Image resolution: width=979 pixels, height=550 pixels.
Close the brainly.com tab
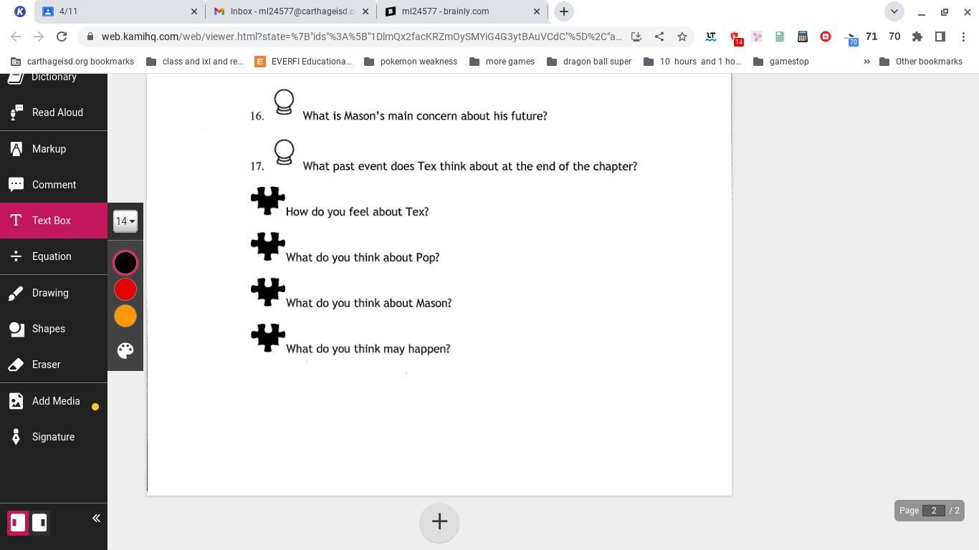coord(537,11)
